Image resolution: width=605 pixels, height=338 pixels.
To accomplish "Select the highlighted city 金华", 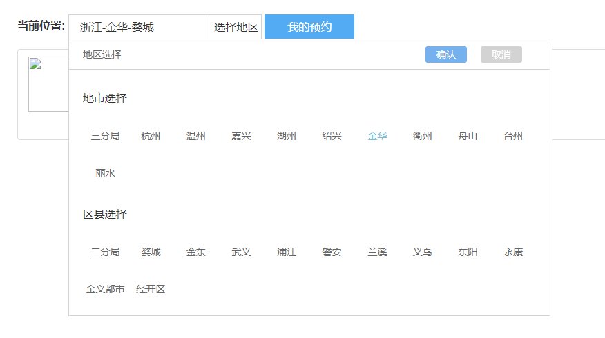I will 378,136.
